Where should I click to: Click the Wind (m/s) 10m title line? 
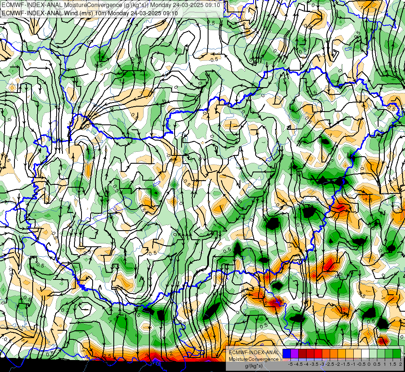[90, 13]
